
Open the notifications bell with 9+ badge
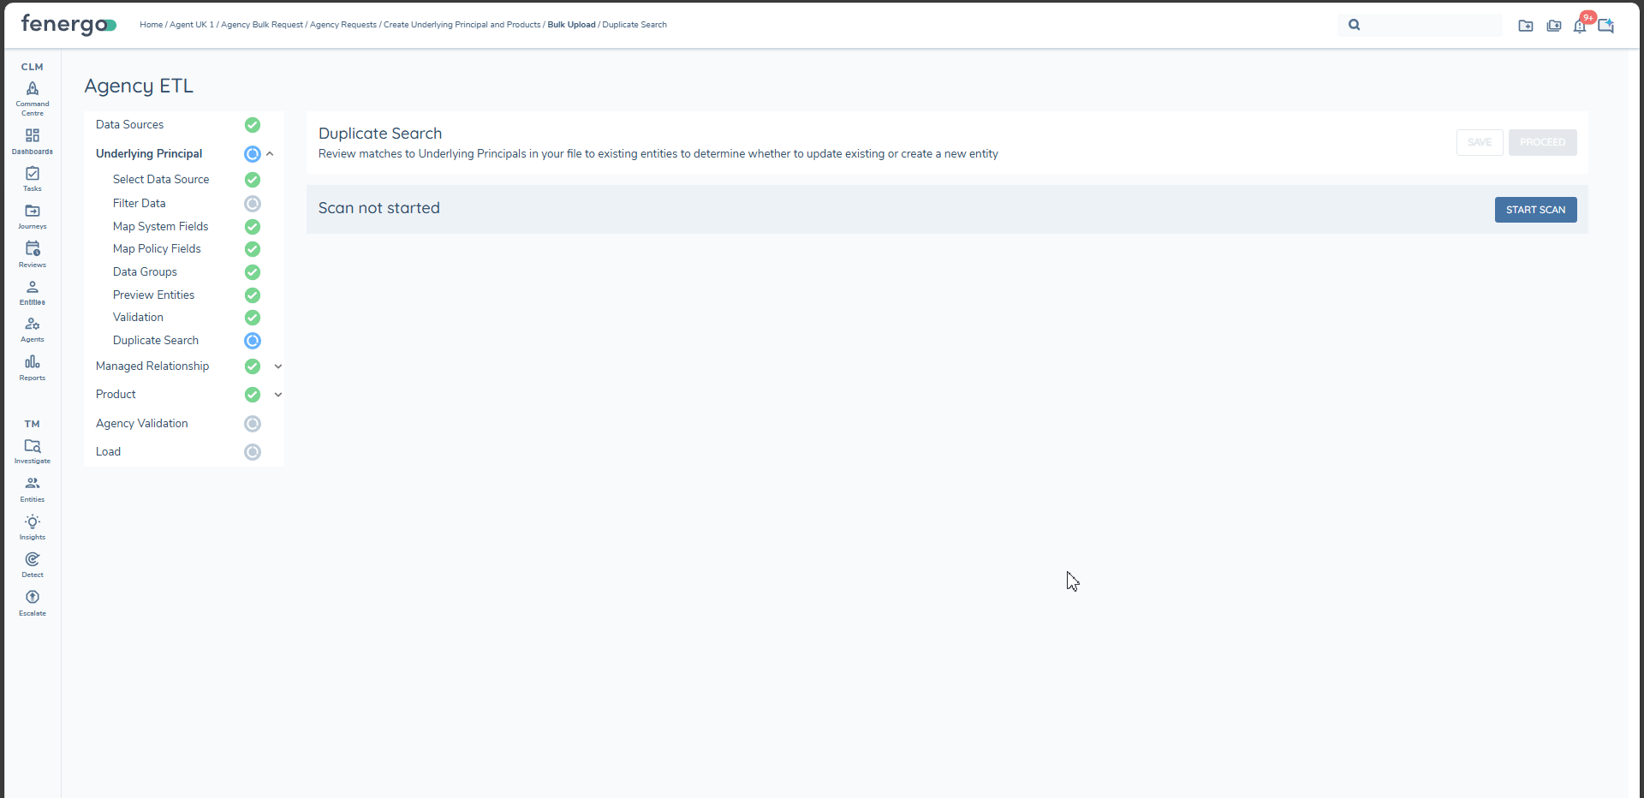tap(1580, 27)
